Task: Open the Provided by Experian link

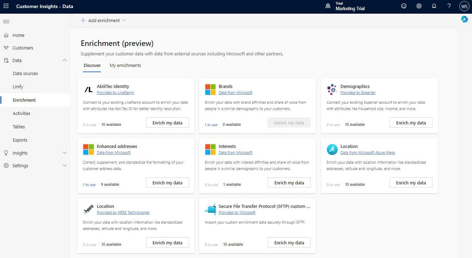Action: tap(358, 93)
